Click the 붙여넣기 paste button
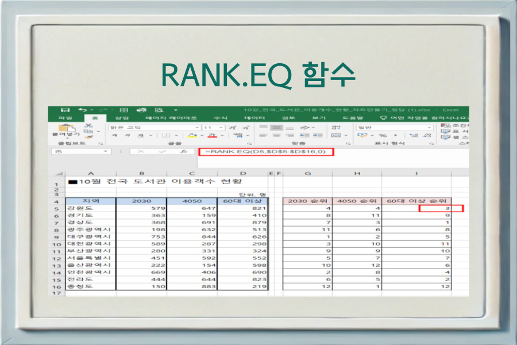The height and width of the screenshot is (345, 517). [x=66, y=131]
